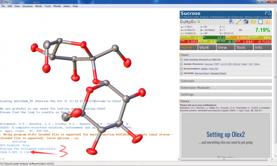This screenshot has height=166, width=277.
Task: Load the Sucrose sample structure link
Action: tap(208, 64)
